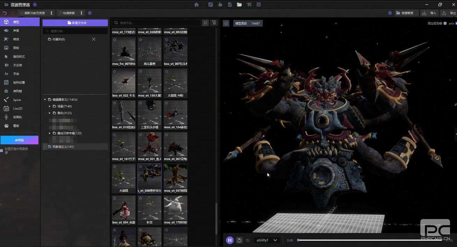The width and height of the screenshot is (457, 247).
Task: Star the 大蒜精 model thumbnail
Action: pyautogui.click(x=115, y=167)
